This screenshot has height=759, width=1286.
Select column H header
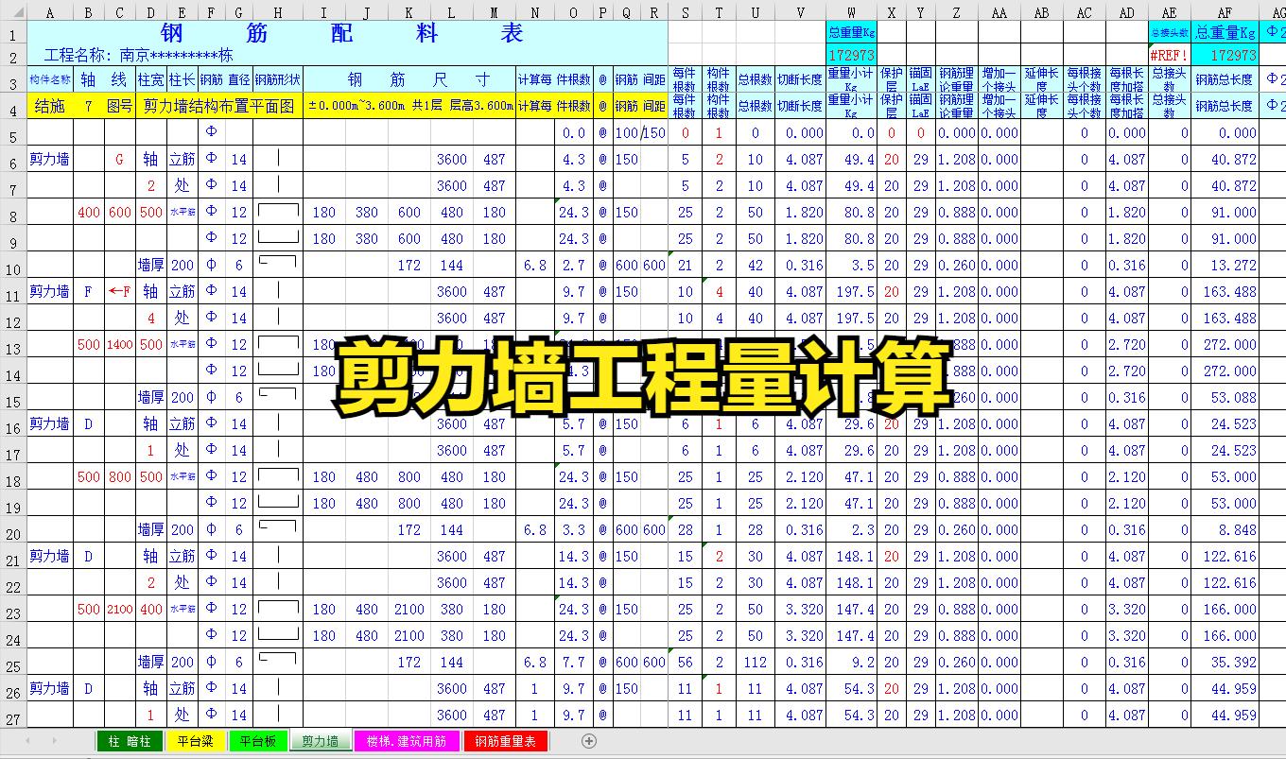pos(277,12)
